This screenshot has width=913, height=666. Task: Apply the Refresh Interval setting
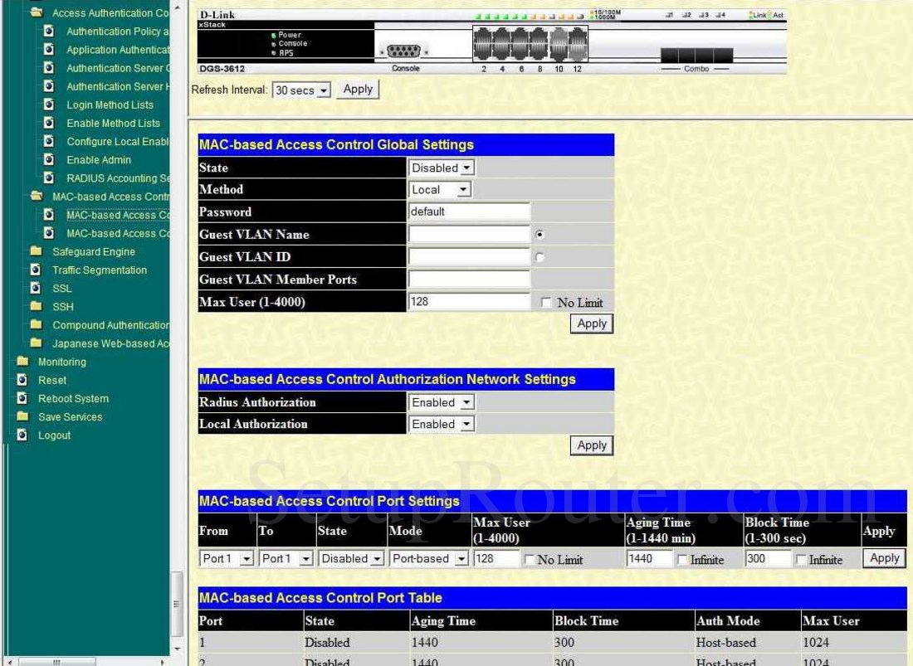pos(358,90)
